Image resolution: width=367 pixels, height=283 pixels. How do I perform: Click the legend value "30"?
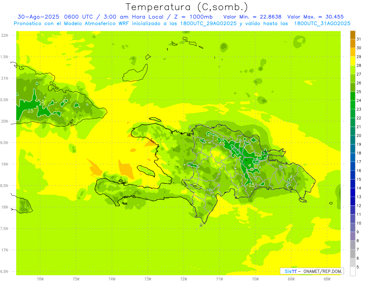click(x=359, y=48)
